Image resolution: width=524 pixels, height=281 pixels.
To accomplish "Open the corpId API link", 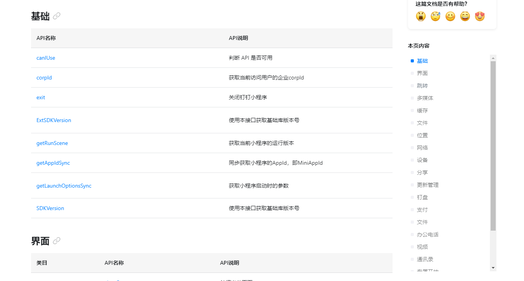I will coord(44,78).
